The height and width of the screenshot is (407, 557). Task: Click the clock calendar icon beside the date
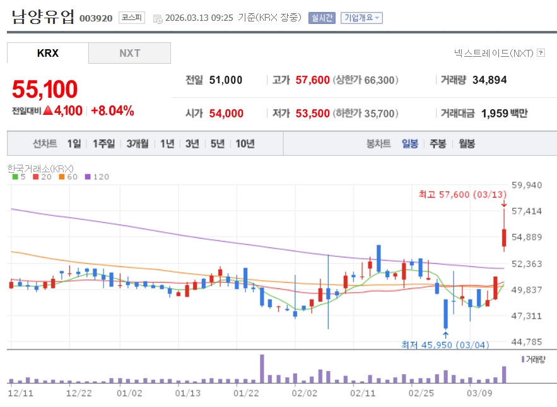[x=158, y=19]
